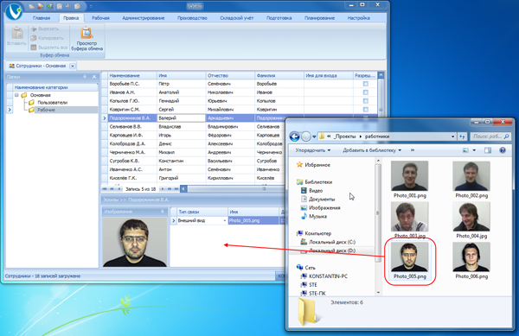Go to previous record in navigator
This screenshot has width=519, height=336.
[x=119, y=189]
